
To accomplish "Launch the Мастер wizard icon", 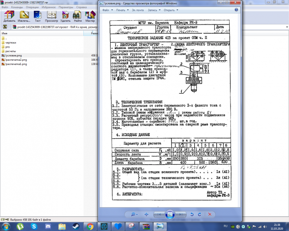I will pyautogui.click(x=90, y=16).
